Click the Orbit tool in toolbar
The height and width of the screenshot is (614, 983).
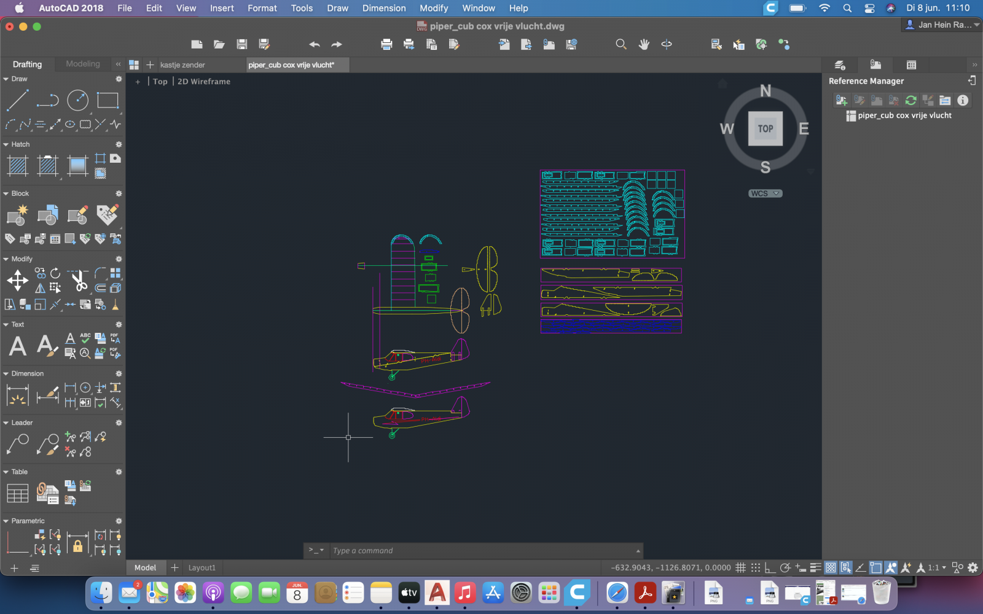(667, 44)
